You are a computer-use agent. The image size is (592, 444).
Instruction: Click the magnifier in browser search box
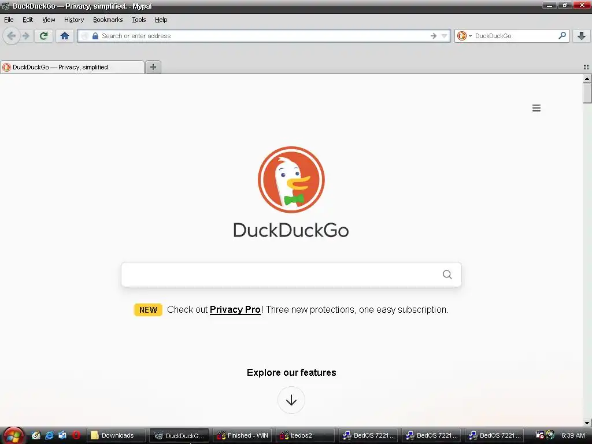(x=562, y=35)
